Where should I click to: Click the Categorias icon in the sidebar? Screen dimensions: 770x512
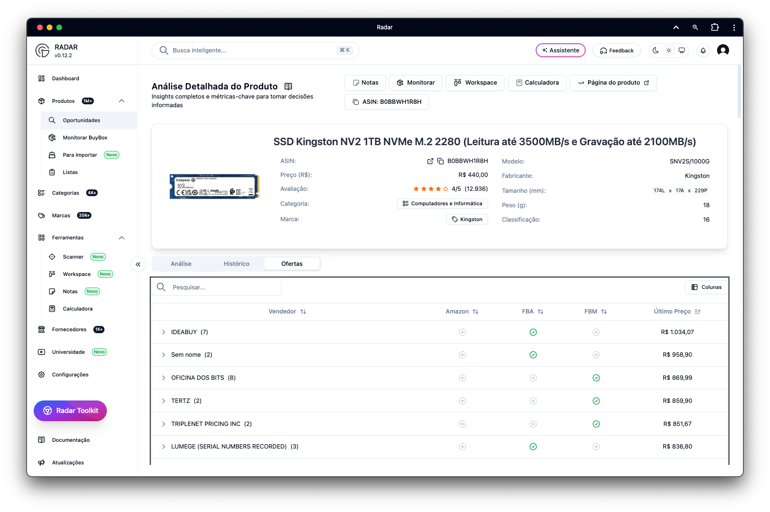41,193
